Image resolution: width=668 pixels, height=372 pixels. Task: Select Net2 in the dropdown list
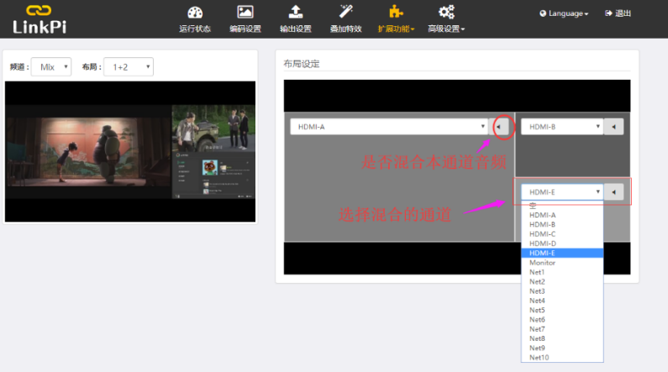pyautogui.click(x=562, y=281)
